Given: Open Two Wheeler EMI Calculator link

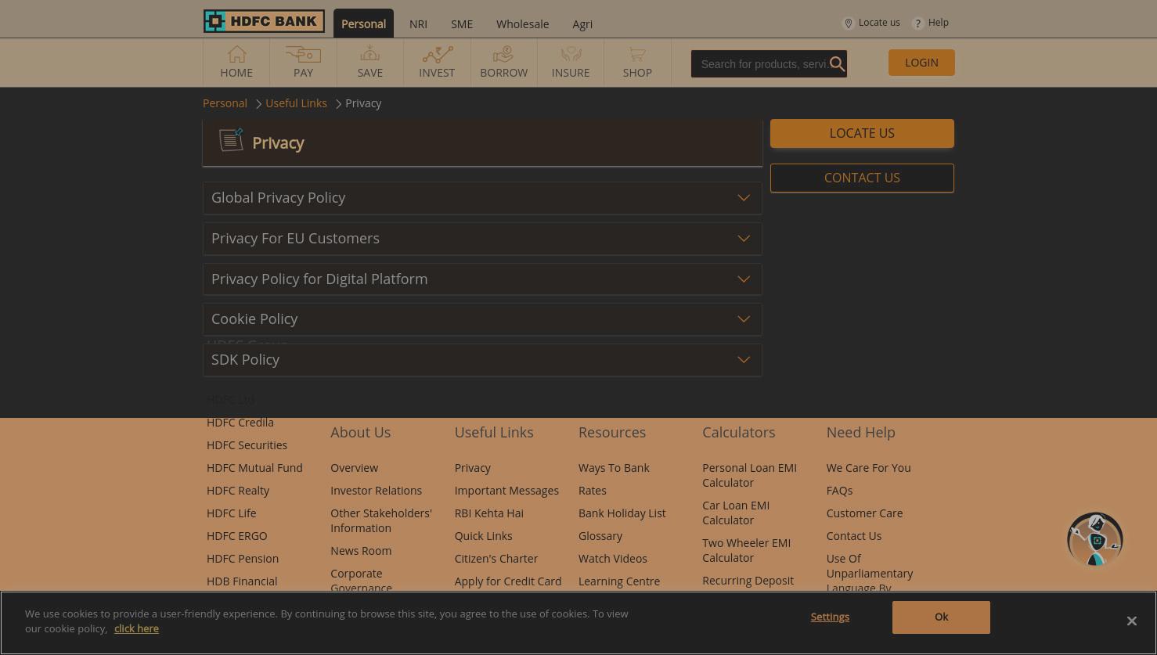Looking at the screenshot, I should pyautogui.click(x=746, y=550).
